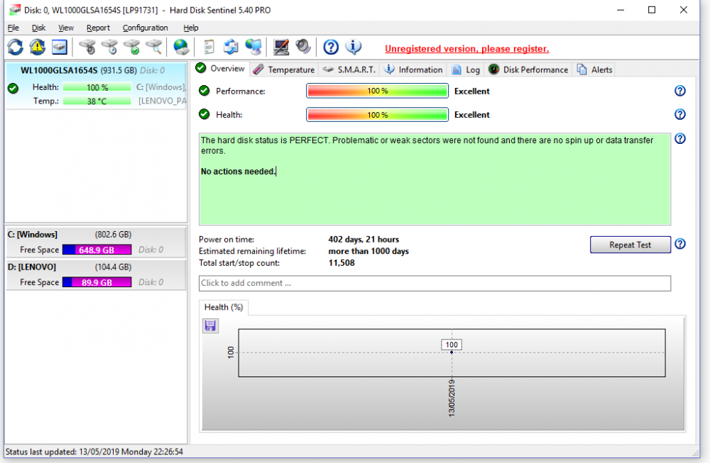Click the green check icon beside Performance label
The height and width of the screenshot is (463, 710).
pos(204,91)
